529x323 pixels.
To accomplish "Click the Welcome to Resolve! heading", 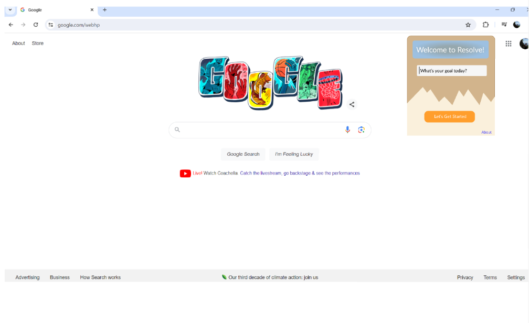I will [x=450, y=50].
